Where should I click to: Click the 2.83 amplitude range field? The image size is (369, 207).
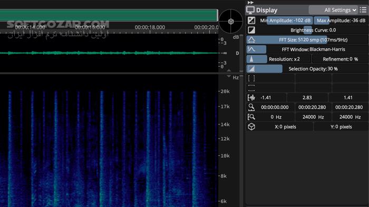307,98
